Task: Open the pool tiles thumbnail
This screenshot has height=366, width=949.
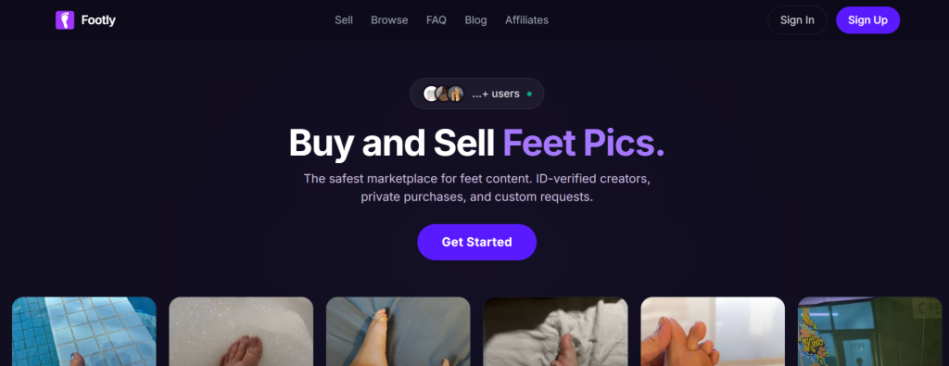Action: pos(84,332)
